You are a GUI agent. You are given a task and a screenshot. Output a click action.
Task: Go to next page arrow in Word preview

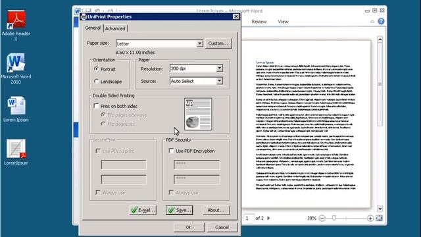268,218
